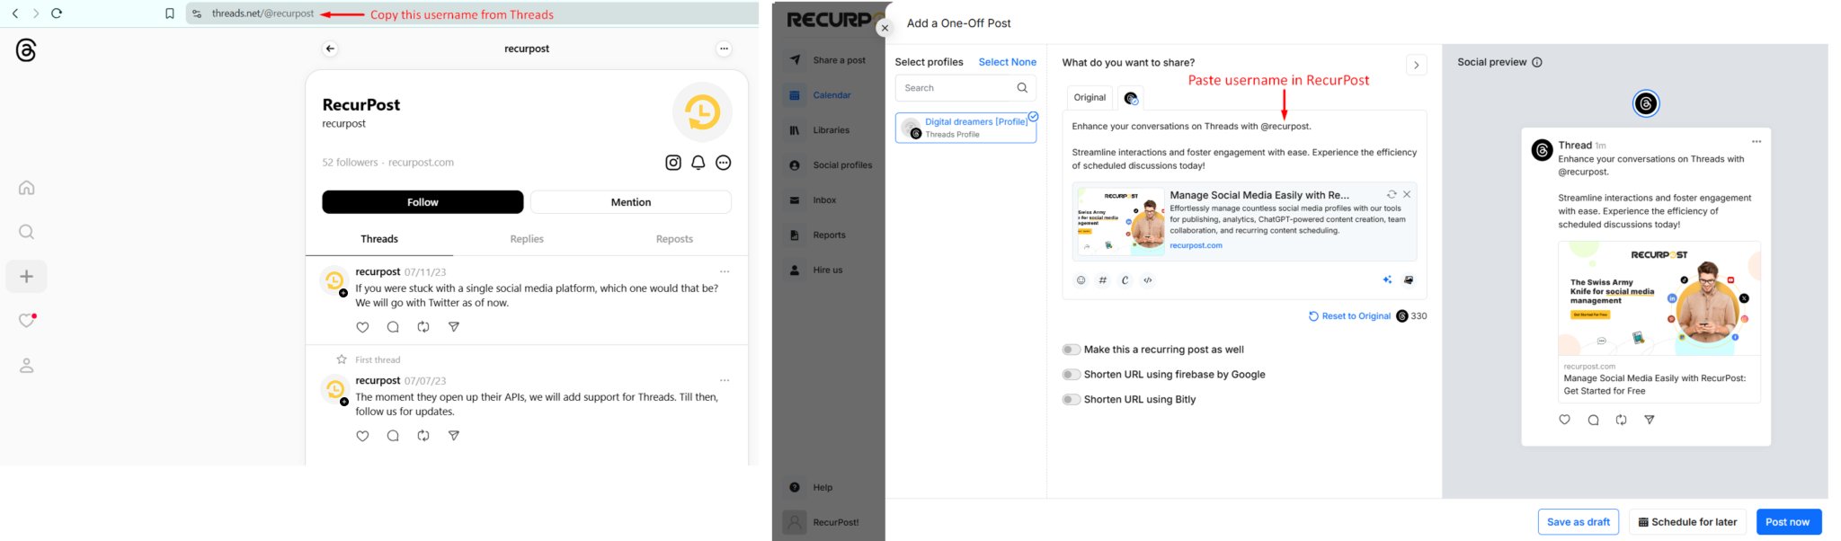Open more menu in Thread social preview

point(1757,142)
